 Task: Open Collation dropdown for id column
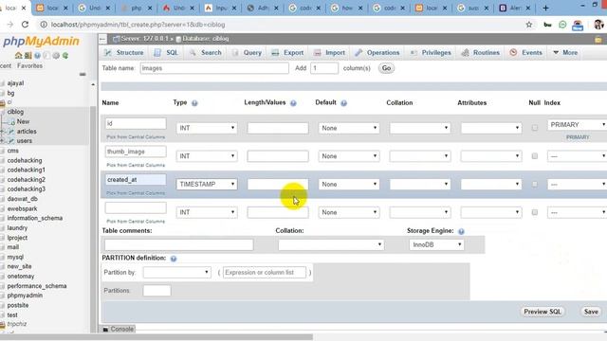click(x=420, y=128)
